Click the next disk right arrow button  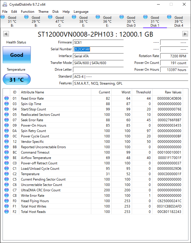(x=185, y=34)
